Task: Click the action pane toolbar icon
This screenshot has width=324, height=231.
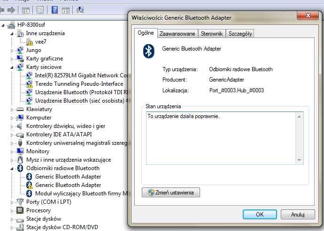Action: (x=66, y=10)
